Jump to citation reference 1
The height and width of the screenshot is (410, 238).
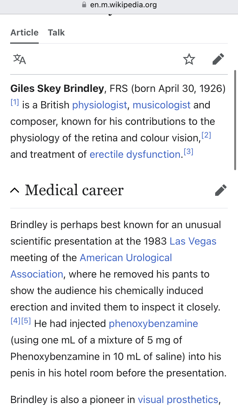15,102
